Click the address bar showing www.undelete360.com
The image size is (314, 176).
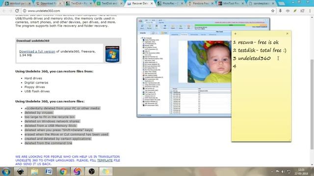point(148,11)
